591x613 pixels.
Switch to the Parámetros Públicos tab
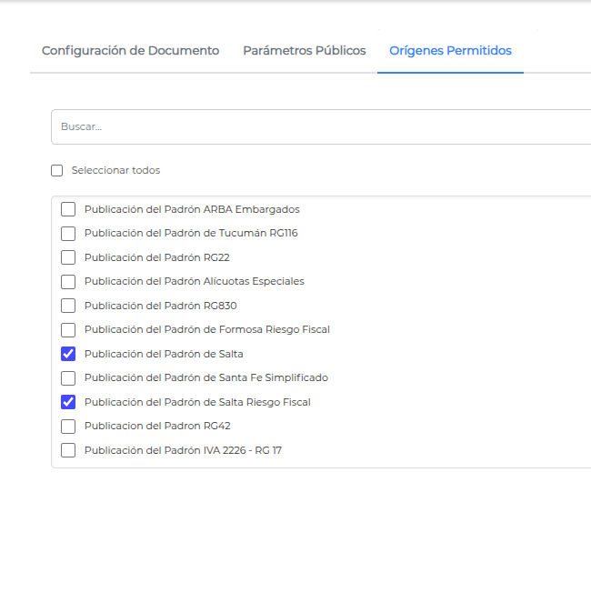(304, 51)
